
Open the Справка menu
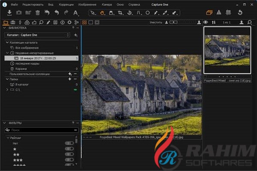pos(134,5)
